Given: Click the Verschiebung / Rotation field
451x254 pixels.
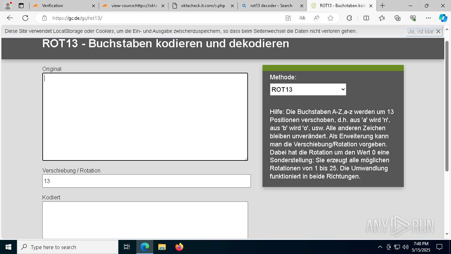Looking at the screenshot, I should pyautogui.click(x=147, y=181).
